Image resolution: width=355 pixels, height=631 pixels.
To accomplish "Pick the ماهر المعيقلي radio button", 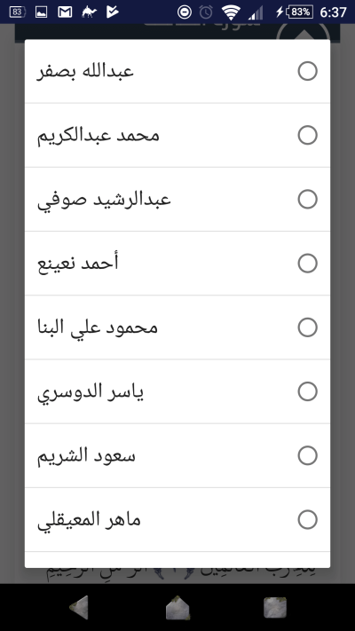I will (307, 519).
